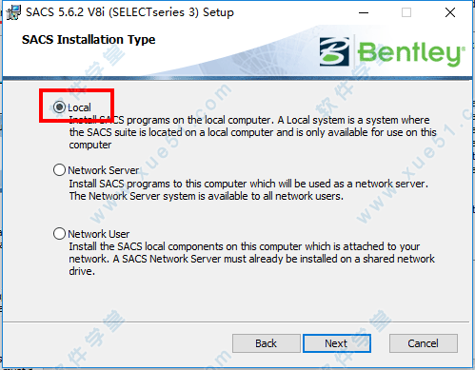
Task: Click the "SACS Installation Type" heading
Action: pos(89,40)
